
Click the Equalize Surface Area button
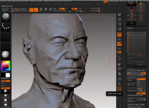pos(136,95)
